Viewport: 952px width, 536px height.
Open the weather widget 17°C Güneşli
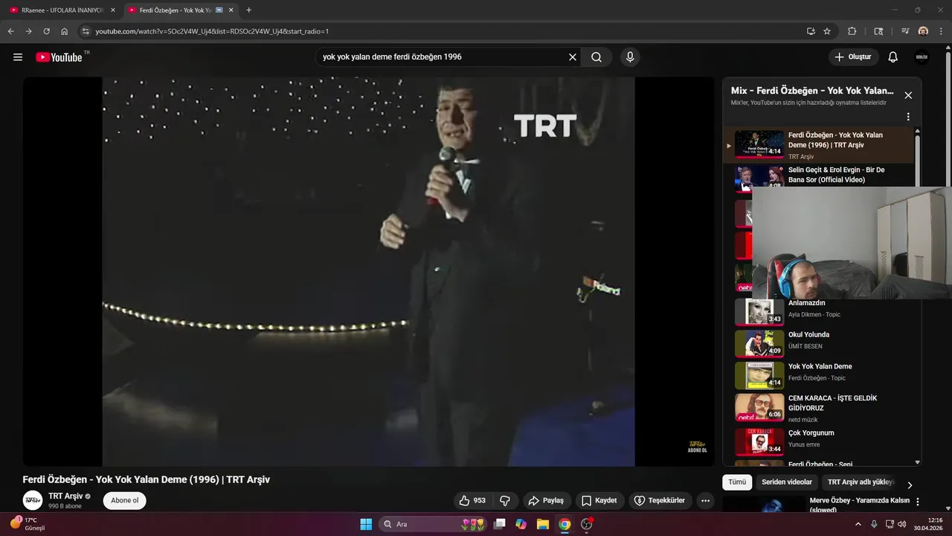(x=27, y=524)
